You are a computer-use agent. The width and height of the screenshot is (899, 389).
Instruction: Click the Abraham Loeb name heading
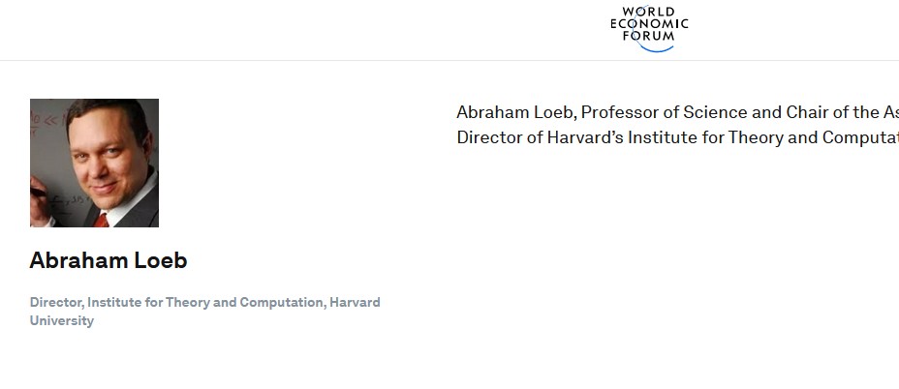(108, 260)
